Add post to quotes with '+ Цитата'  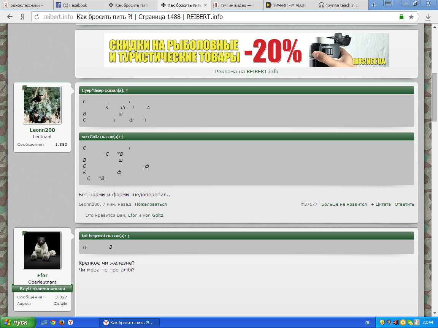point(381,204)
